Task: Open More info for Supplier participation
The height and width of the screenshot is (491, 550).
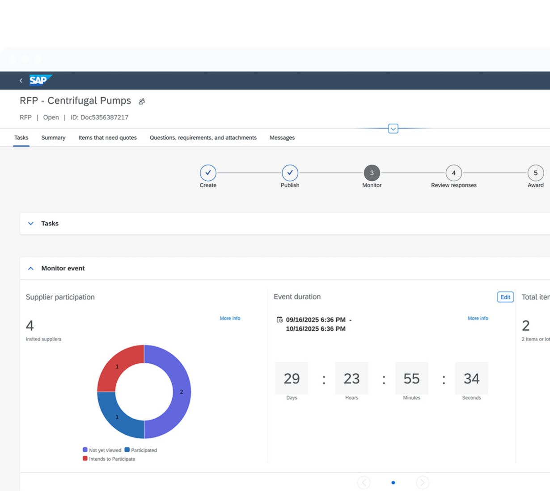Action: coord(230,318)
